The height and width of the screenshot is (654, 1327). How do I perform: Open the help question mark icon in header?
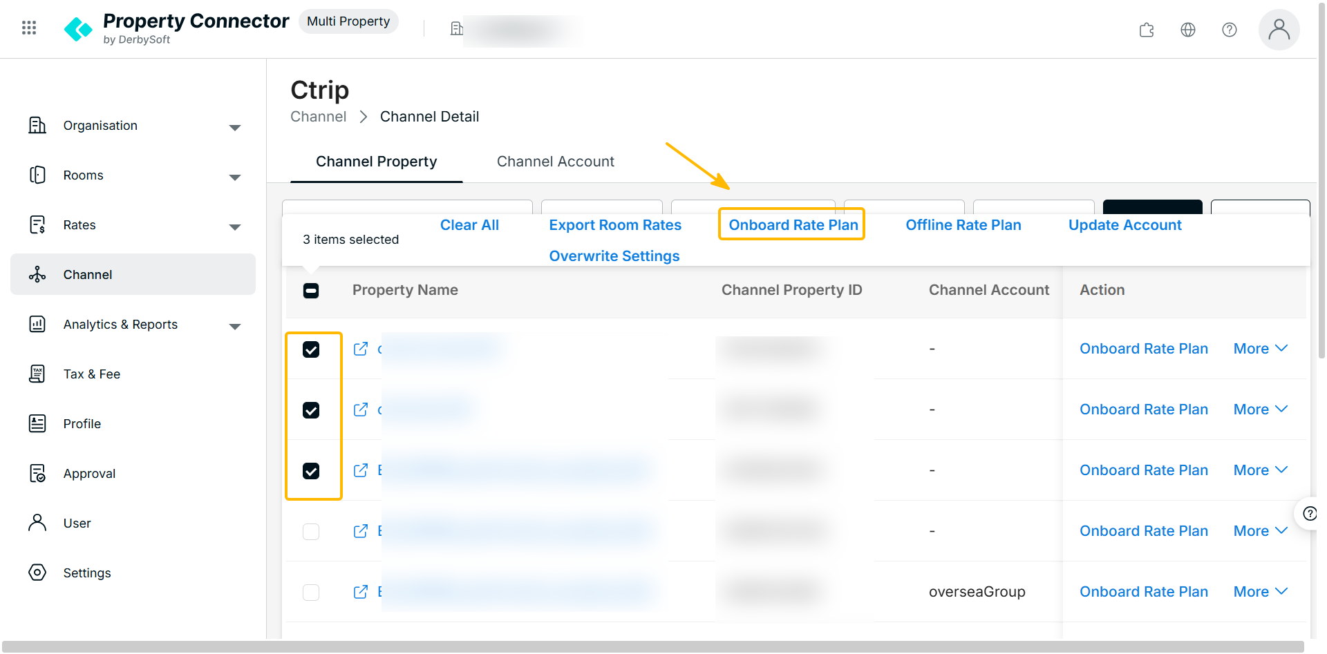[x=1230, y=30]
